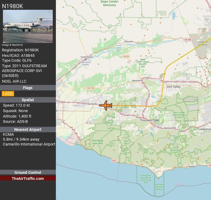Select Camarillo International Airport text

pos(29,144)
